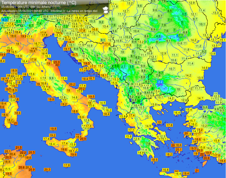The image size is (226, 178).
Task: Select the "9.8" station value
Action: click(205, 107)
